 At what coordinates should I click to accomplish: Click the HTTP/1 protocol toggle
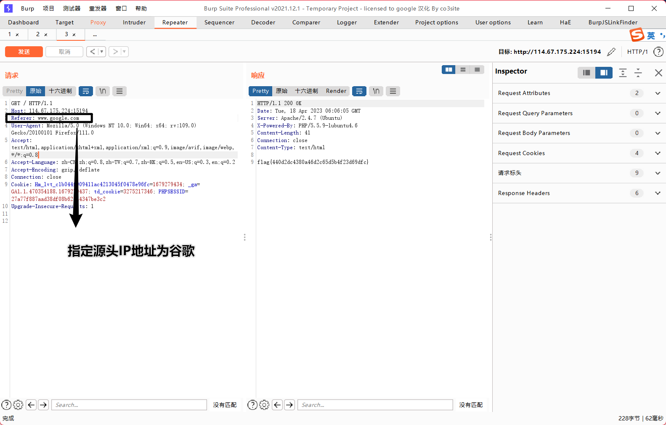(x=637, y=52)
